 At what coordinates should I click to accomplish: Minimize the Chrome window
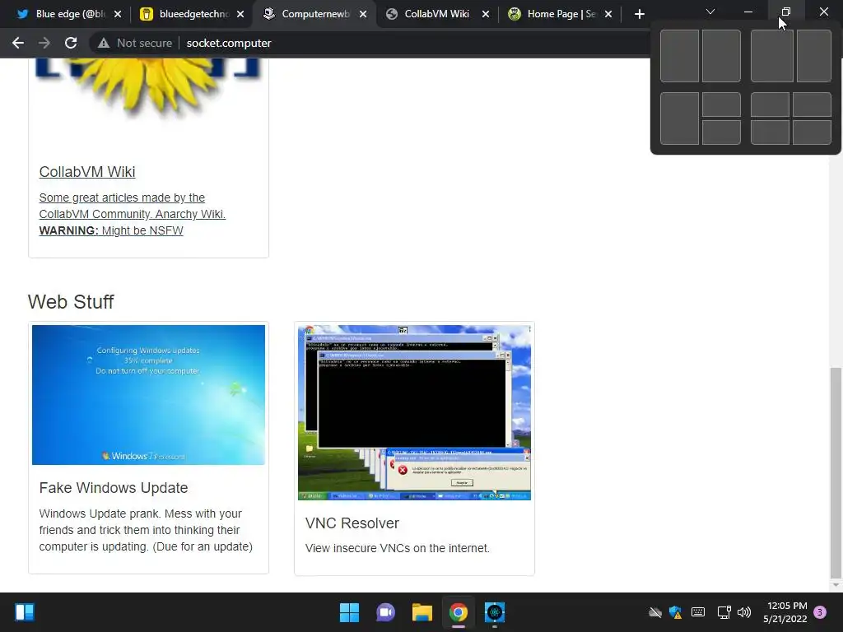[748, 12]
